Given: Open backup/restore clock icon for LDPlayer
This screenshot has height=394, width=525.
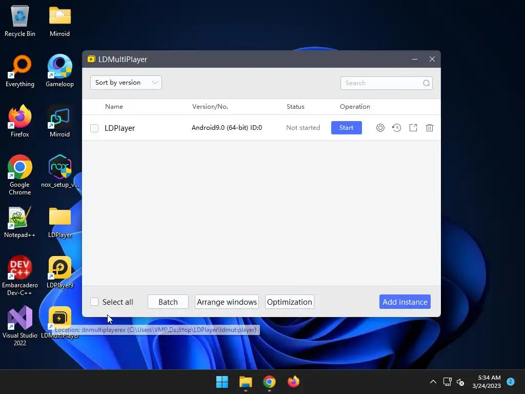Looking at the screenshot, I should click(396, 128).
